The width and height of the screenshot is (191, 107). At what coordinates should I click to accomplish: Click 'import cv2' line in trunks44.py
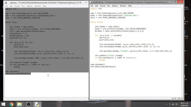click(96, 9)
